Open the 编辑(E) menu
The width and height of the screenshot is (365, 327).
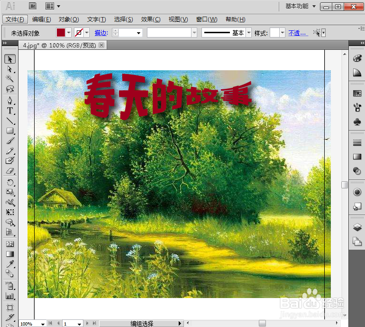[x=41, y=19]
